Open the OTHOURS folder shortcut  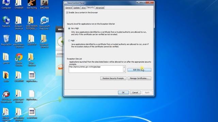point(19,77)
